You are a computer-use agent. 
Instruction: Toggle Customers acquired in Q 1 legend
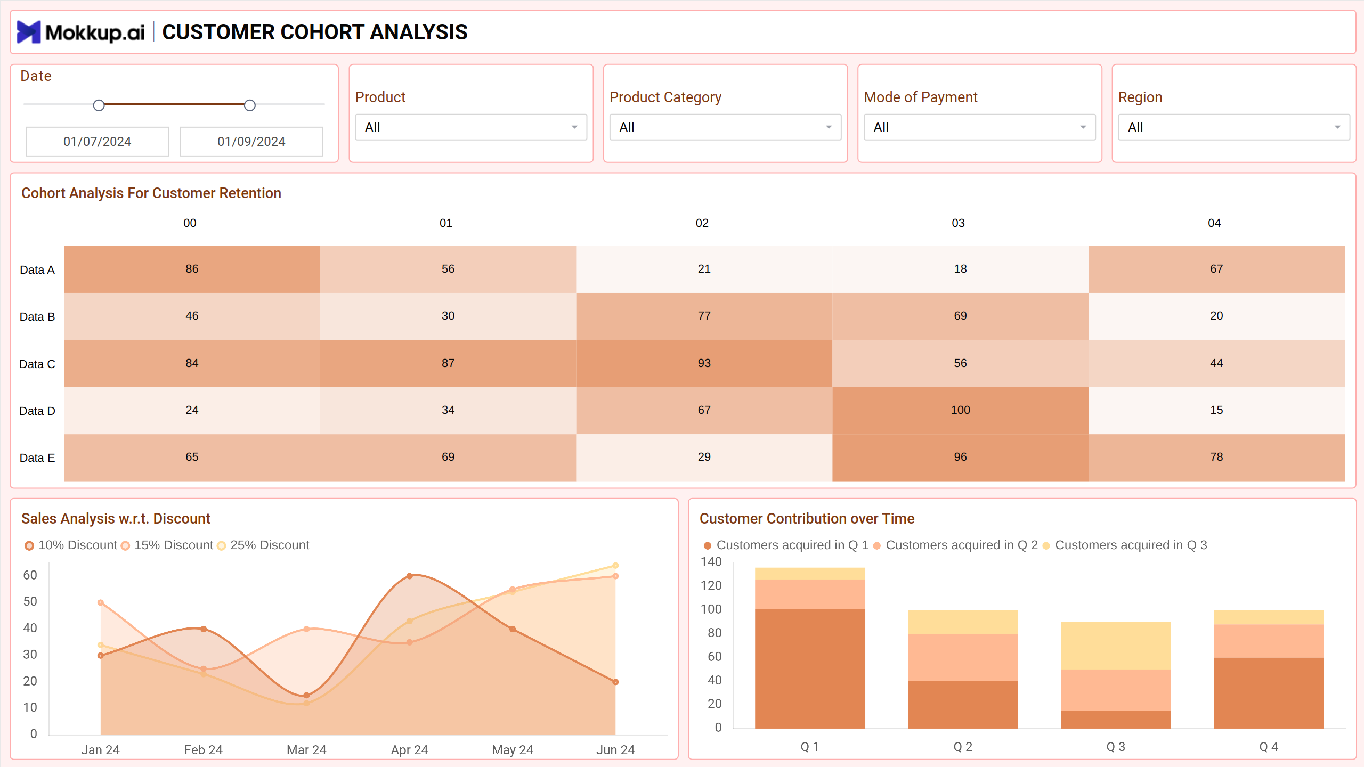tap(786, 545)
